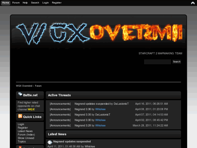197x148 pixels.
Task: Open the Nagrand updates suspended news title
Action: (x=72, y=141)
